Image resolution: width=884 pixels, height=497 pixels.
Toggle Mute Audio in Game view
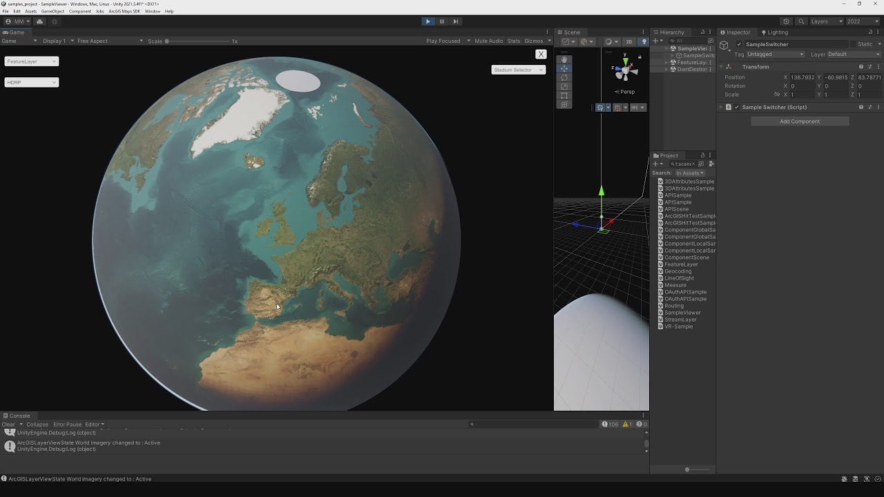pyautogui.click(x=488, y=41)
